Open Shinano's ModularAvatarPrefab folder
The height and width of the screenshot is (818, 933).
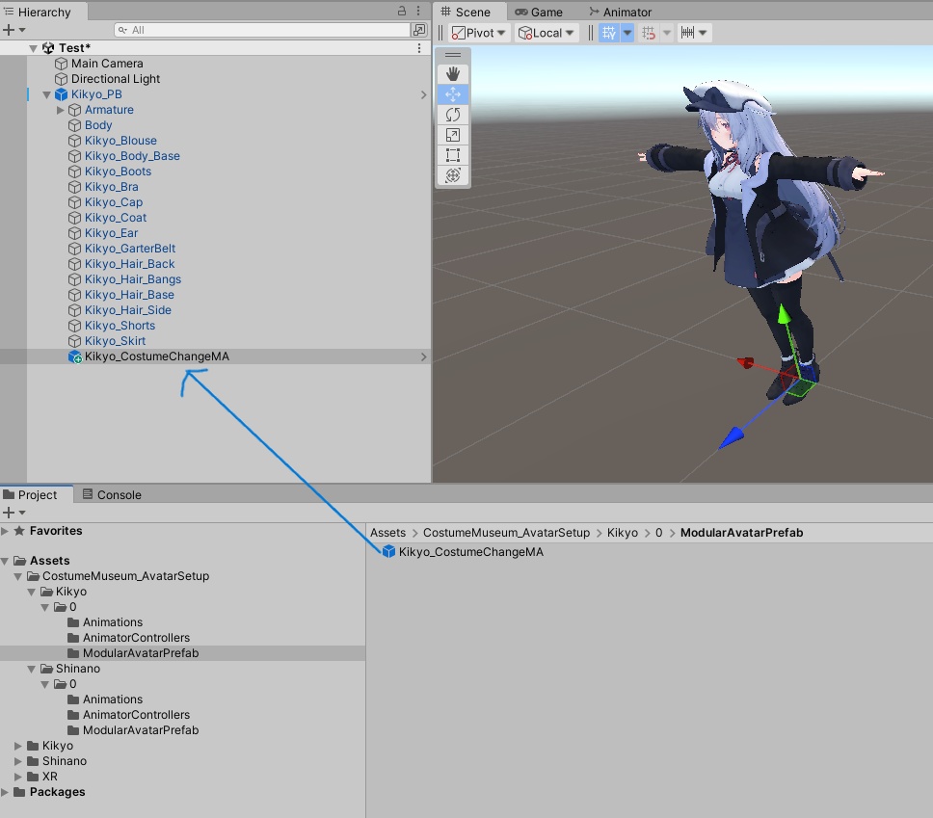pyautogui.click(x=141, y=730)
